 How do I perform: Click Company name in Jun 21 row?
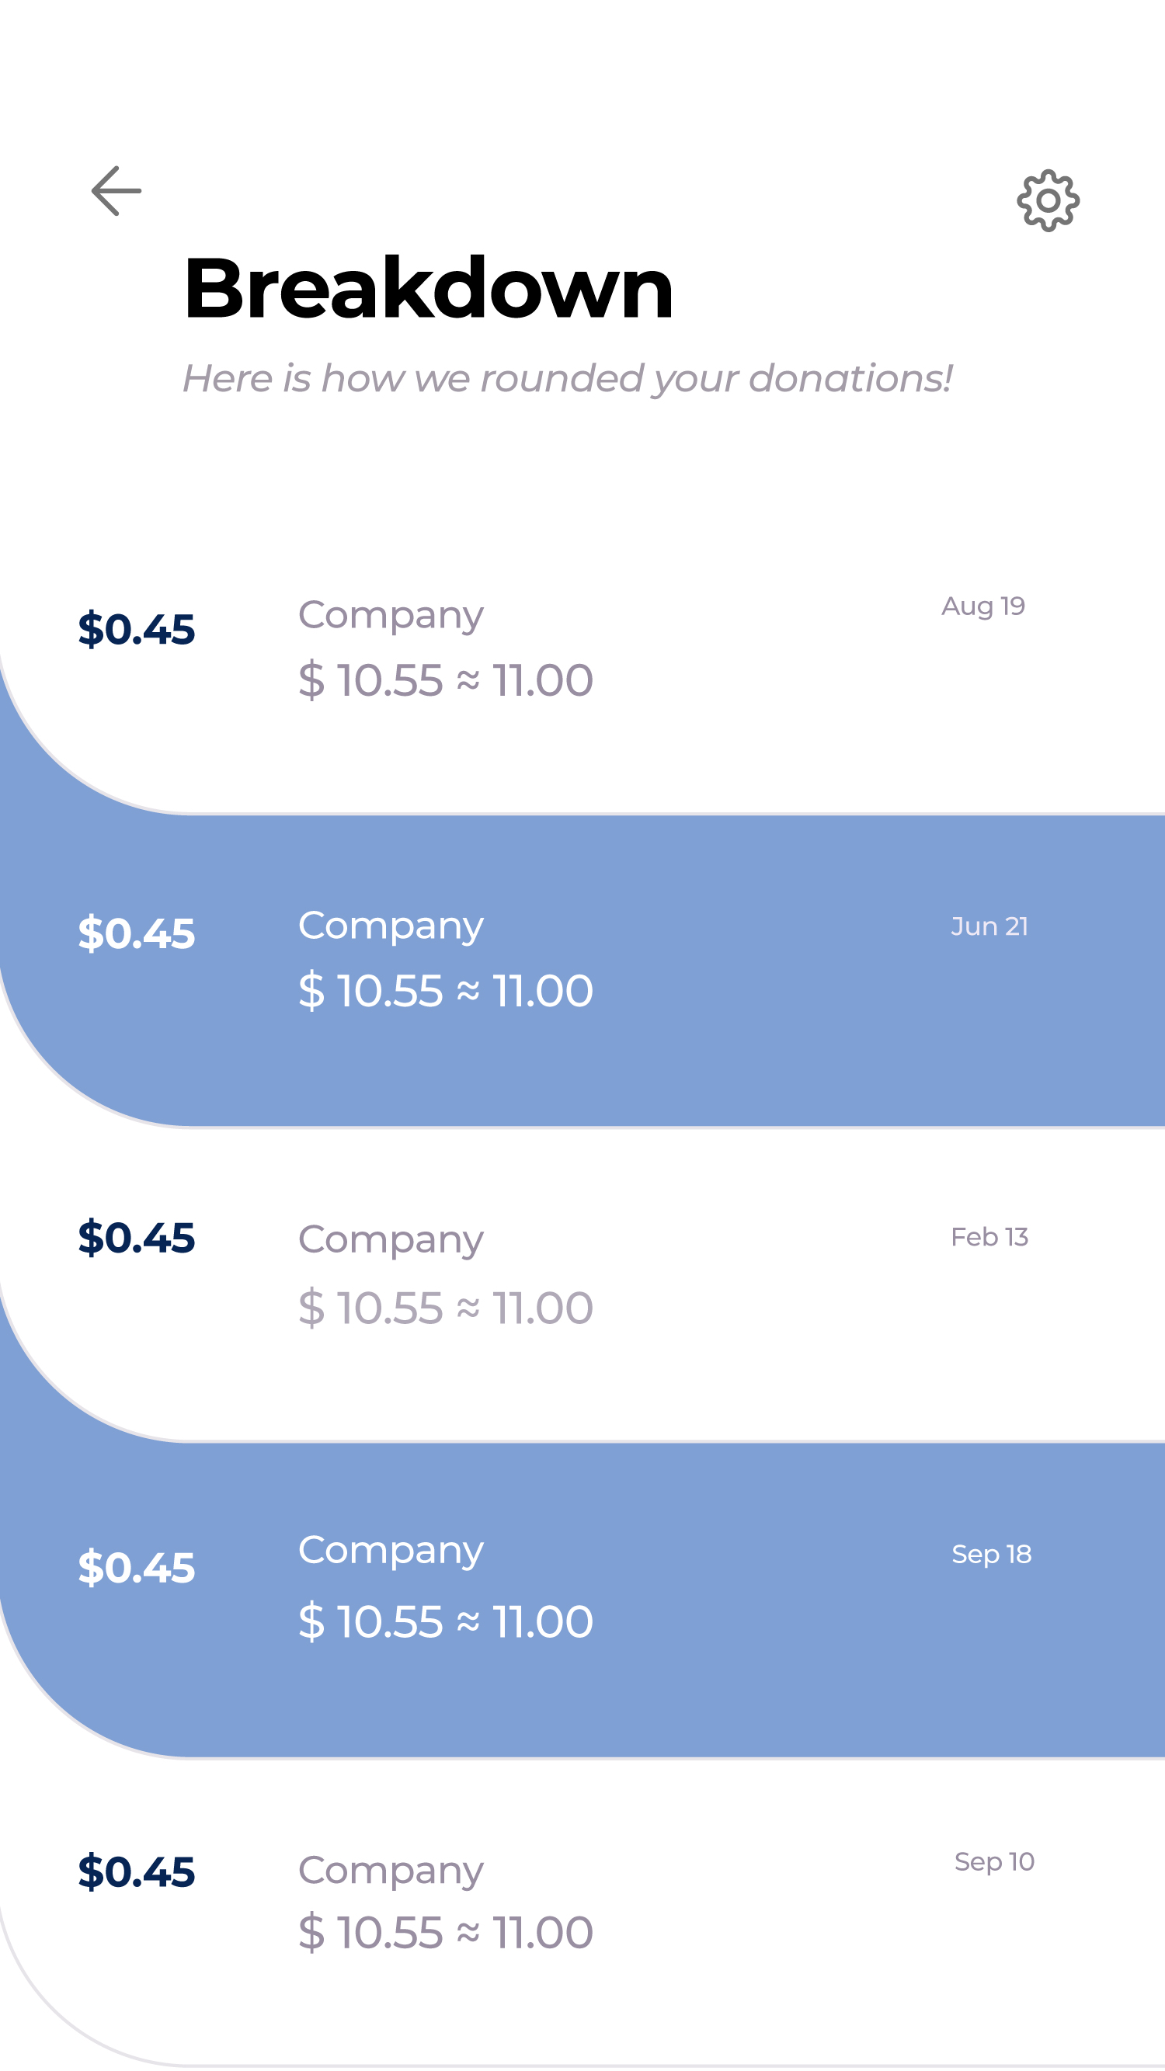pos(391,927)
